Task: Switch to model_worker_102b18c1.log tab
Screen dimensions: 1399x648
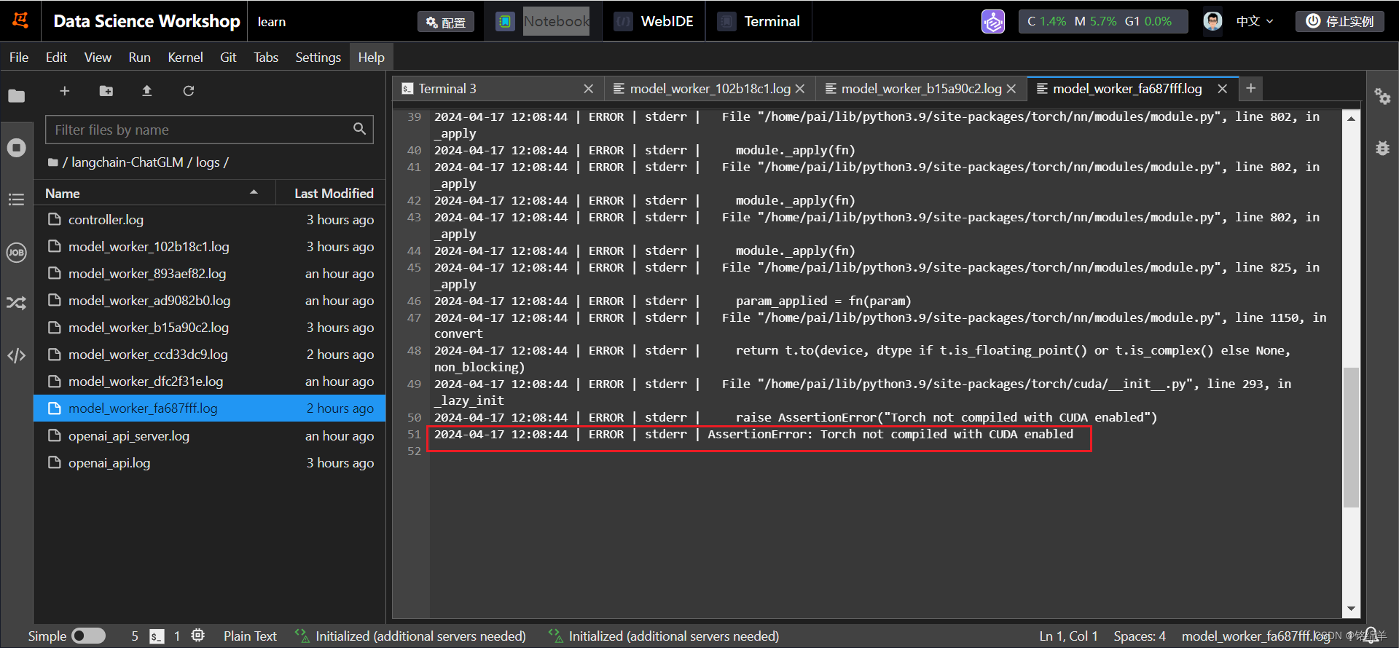Action: pos(709,89)
